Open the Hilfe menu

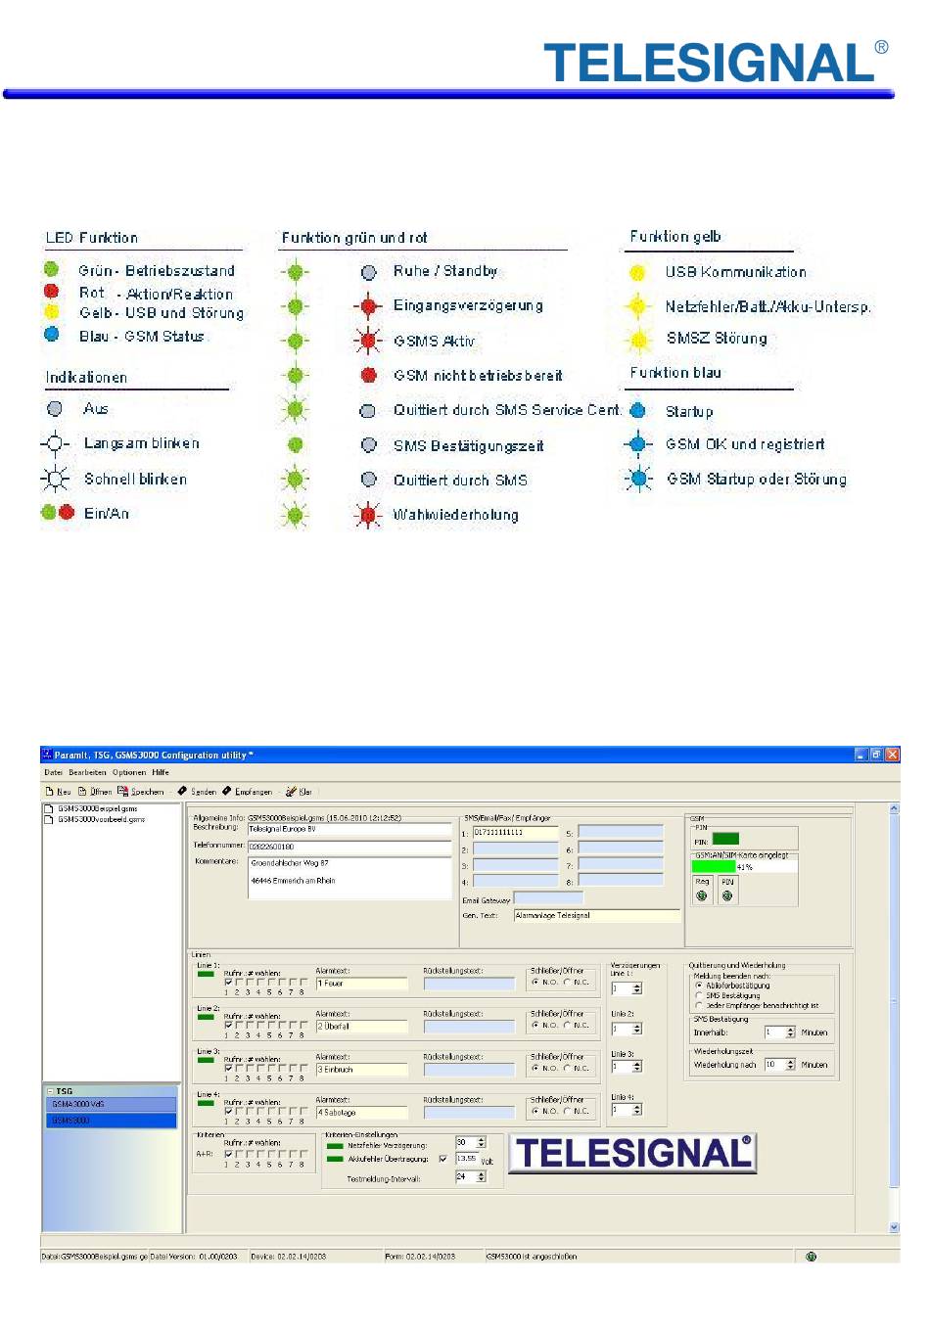coord(161,772)
